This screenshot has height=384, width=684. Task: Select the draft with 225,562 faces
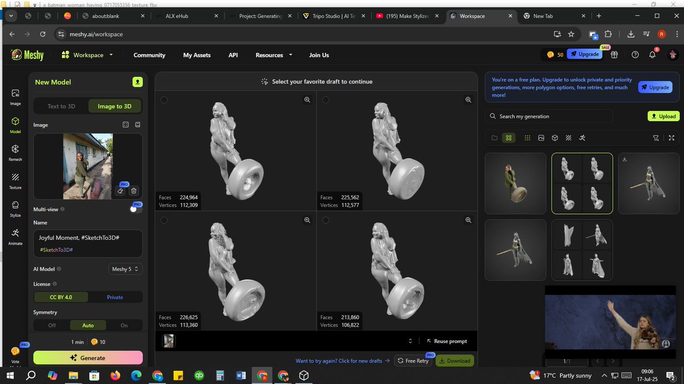click(x=325, y=100)
